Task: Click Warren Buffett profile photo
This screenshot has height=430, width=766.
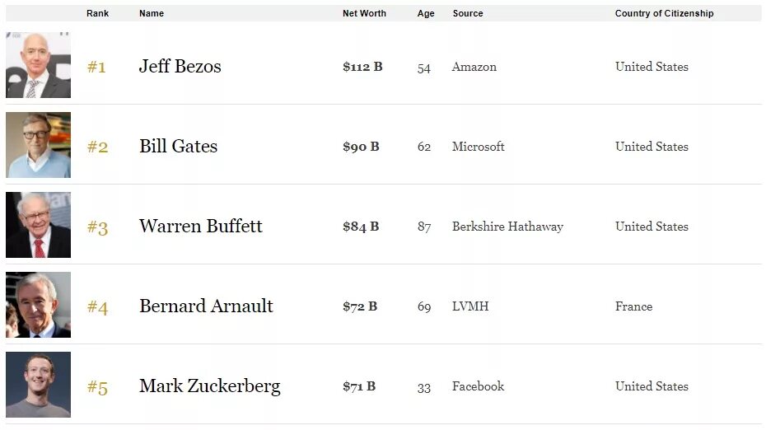Action: coord(38,226)
